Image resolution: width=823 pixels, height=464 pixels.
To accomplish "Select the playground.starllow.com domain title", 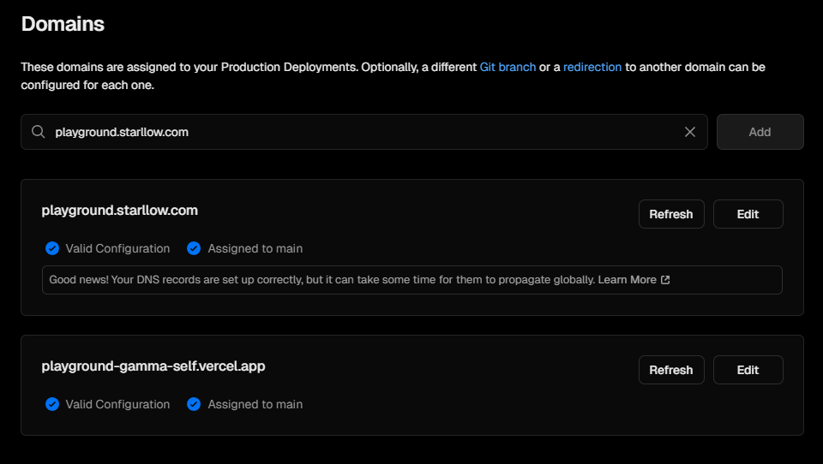I will 120,211.
